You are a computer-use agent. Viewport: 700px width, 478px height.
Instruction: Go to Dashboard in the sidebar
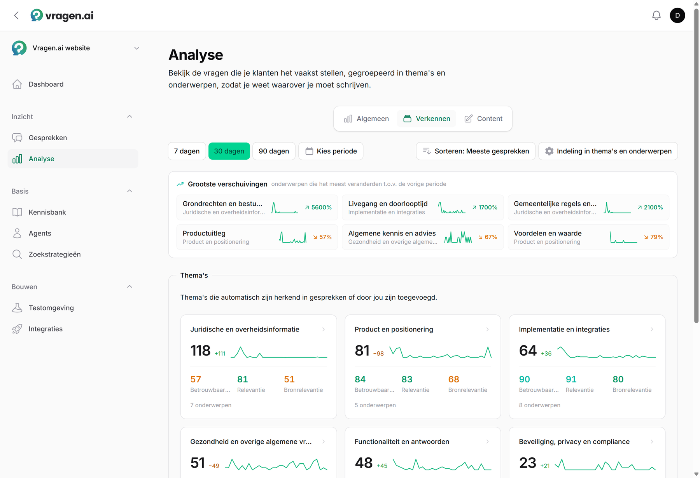pos(73,84)
